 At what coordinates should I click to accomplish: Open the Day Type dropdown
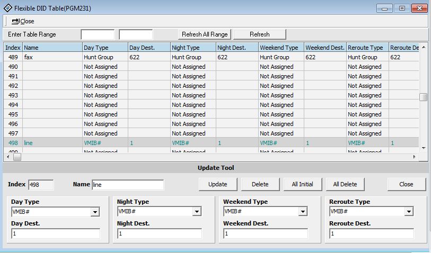coord(95,212)
